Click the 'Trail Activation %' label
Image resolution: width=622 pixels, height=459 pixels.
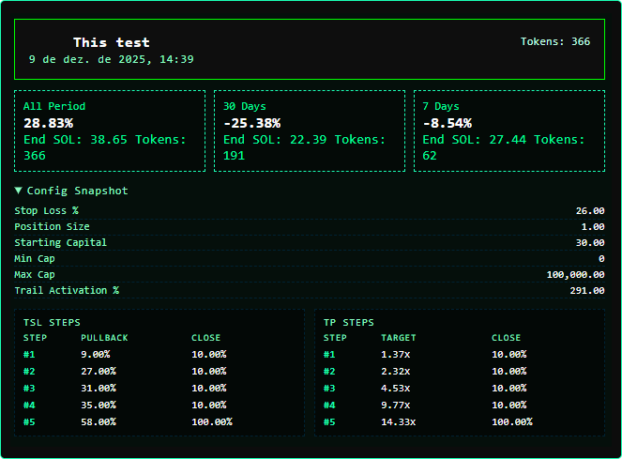67,290
